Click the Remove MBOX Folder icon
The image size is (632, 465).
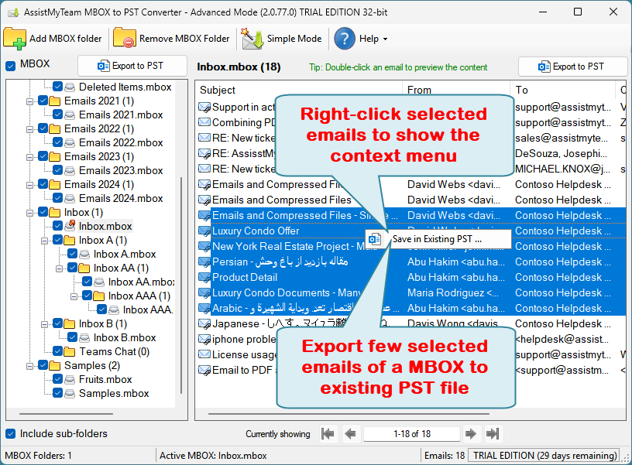(123, 38)
